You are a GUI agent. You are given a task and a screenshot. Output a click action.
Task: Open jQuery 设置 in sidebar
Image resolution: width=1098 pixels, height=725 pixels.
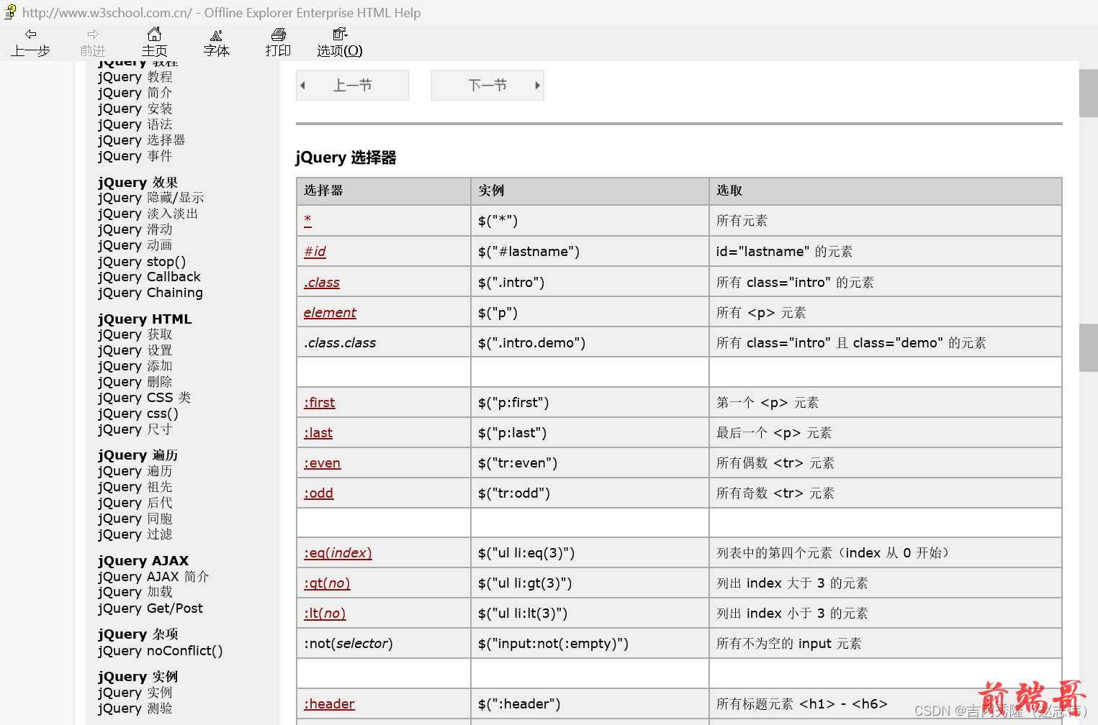click(x=135, y=350)
